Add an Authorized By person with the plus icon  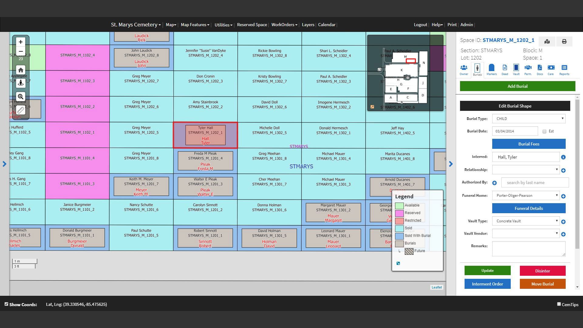click(494, 183)
